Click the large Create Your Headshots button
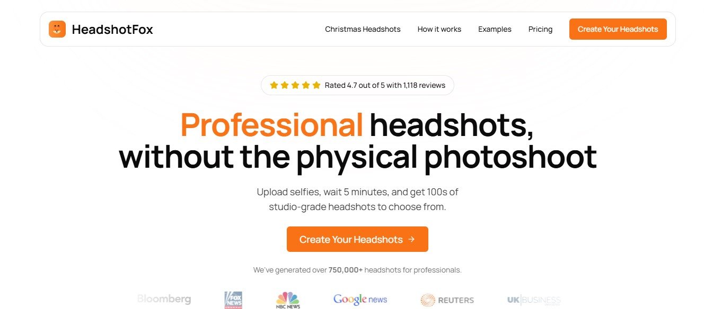 pyautogui.click(x=357, y=239)
